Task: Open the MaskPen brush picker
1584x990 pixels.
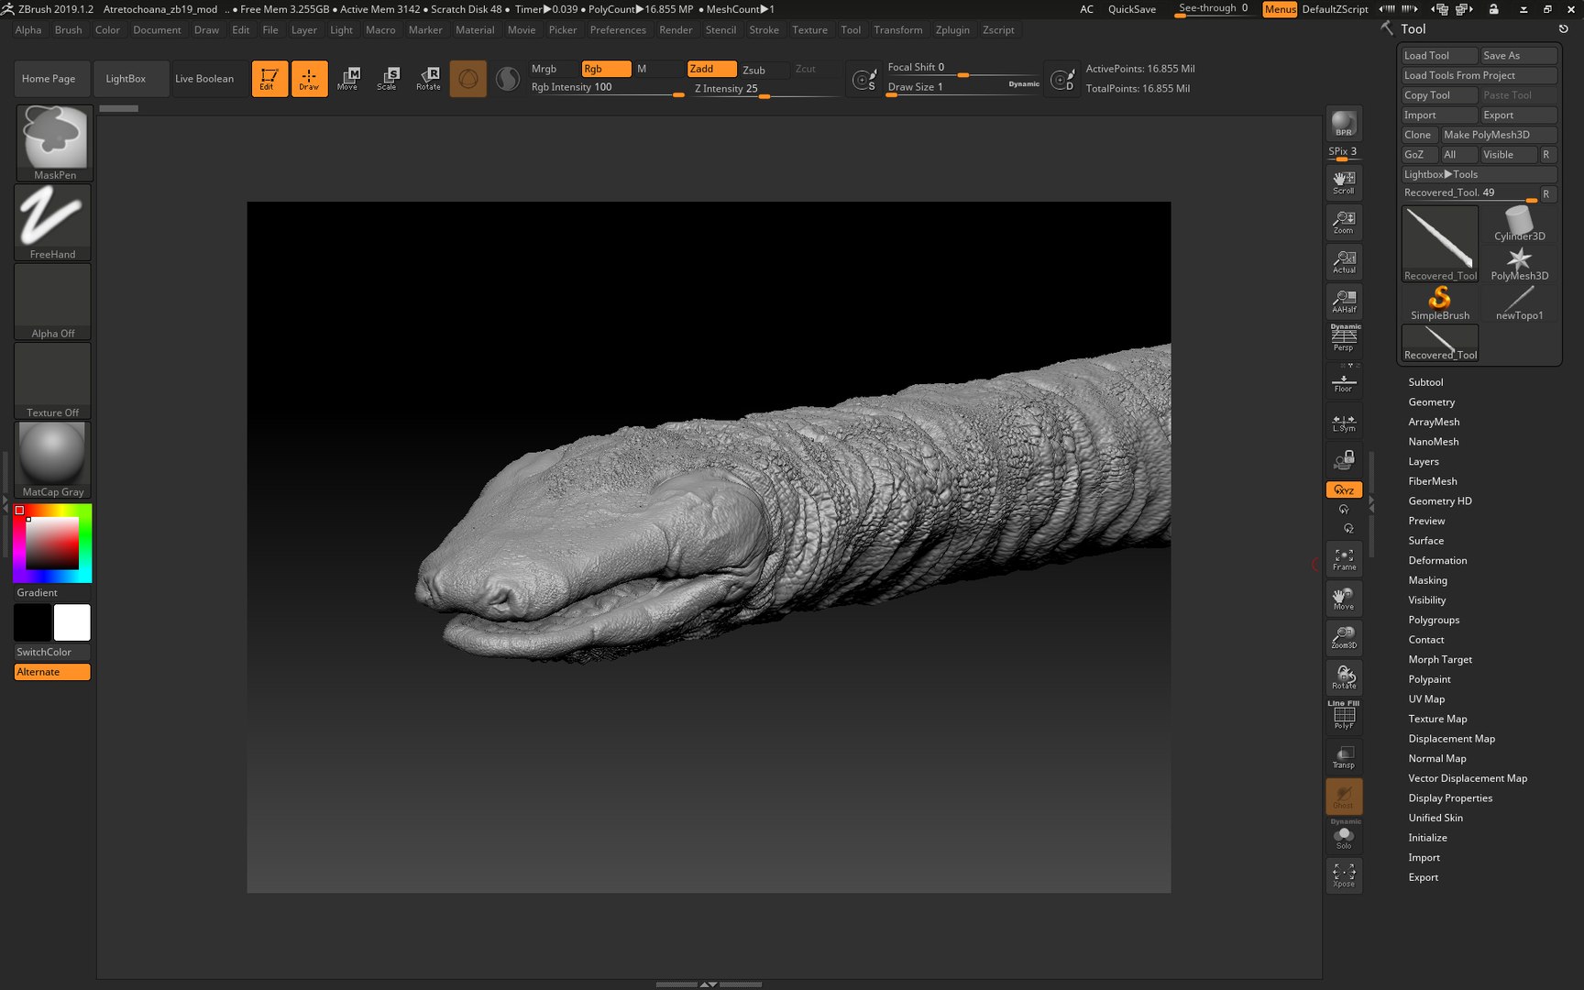Action: coord(54,143)
